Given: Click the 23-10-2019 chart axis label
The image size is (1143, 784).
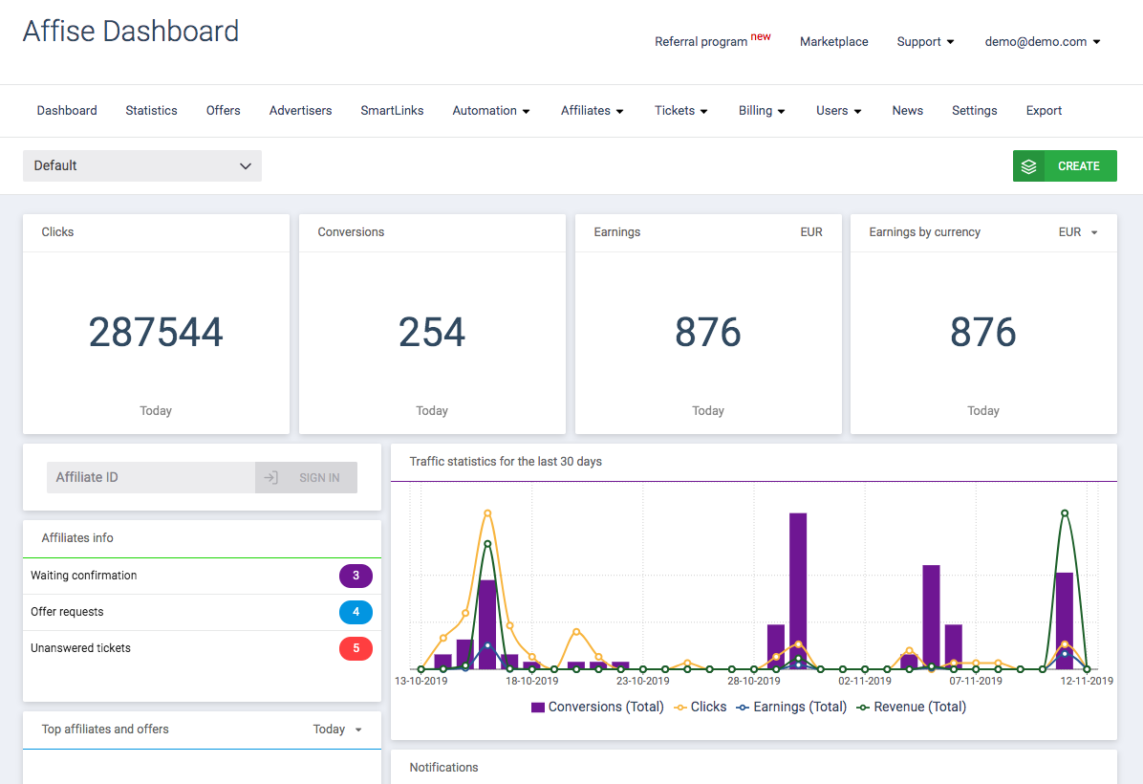Looking at the screenshot, I should [643, 681].
